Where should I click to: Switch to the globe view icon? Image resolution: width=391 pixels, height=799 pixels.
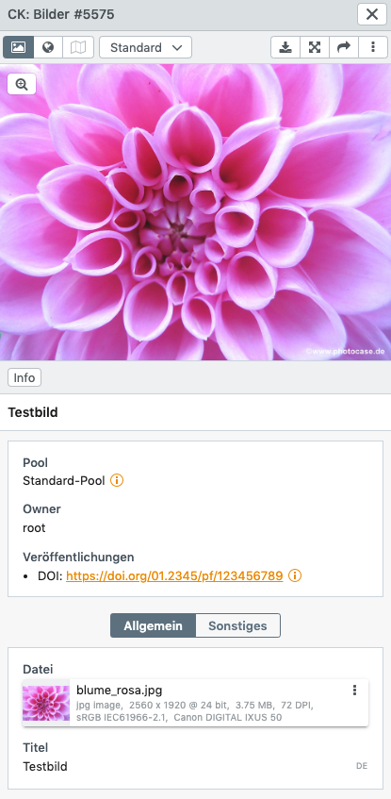(48, 47)
